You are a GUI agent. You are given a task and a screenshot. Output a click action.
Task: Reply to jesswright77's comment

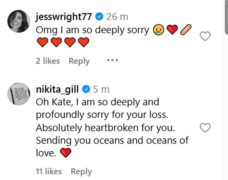(79, 61)
